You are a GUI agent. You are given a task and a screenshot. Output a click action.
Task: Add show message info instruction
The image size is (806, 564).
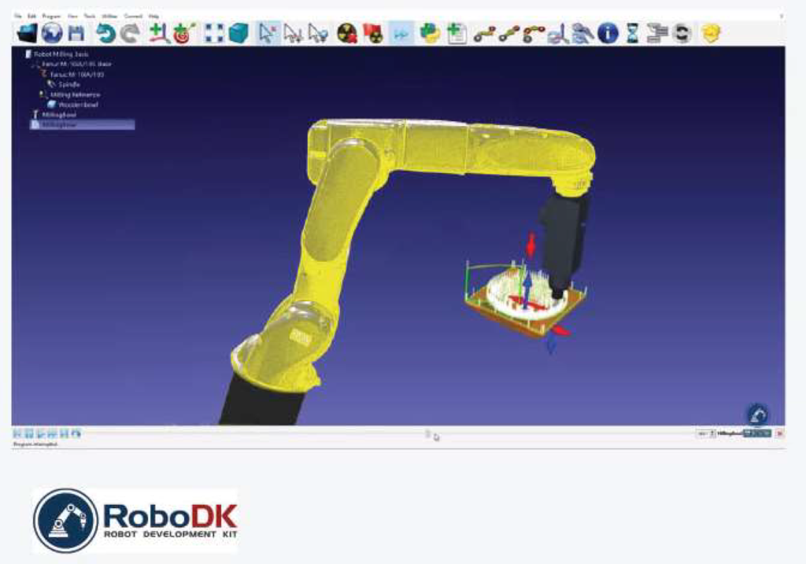click(x=608, y=34)
